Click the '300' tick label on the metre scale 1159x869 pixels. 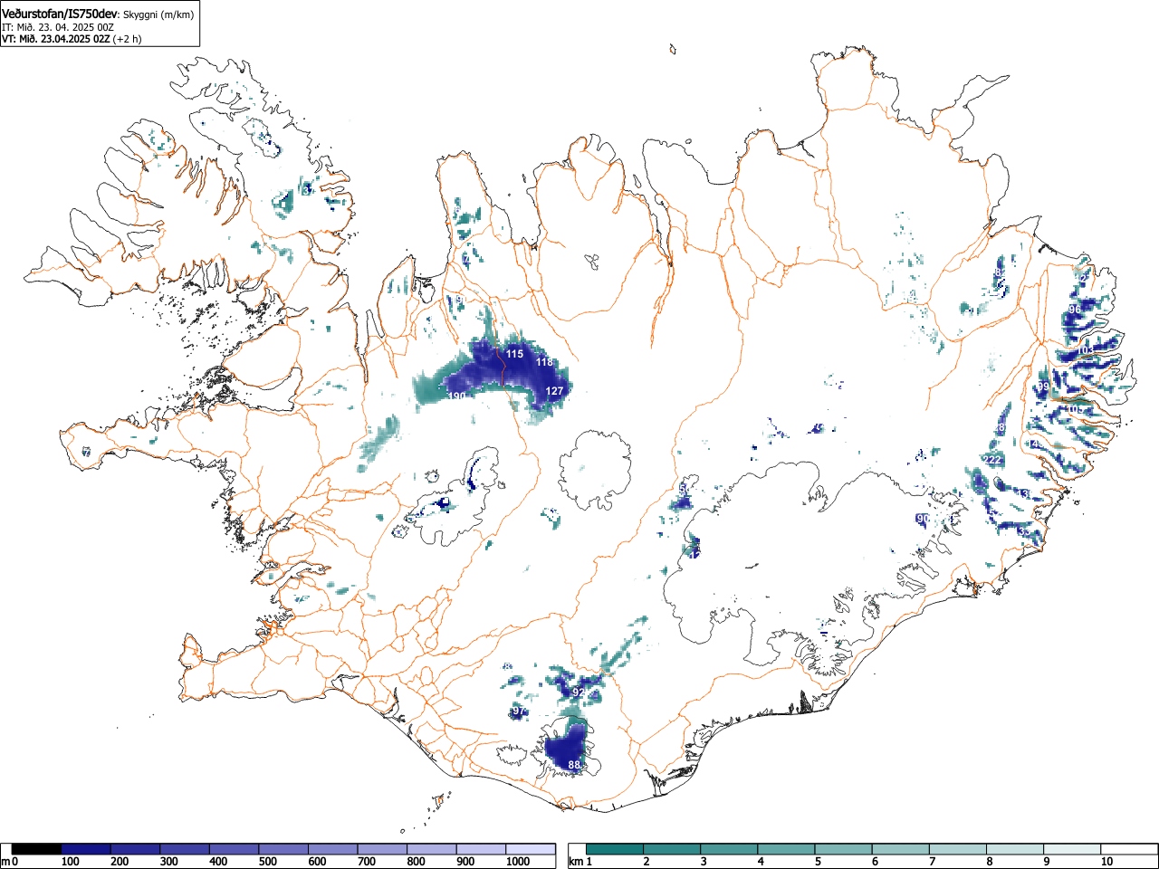168,862
